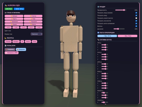The image size is (142, 107).
Task: Select Муж. 187см proportions tab
Action: click(107, 36)
